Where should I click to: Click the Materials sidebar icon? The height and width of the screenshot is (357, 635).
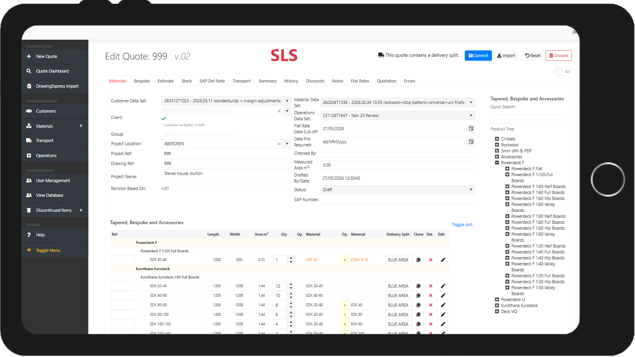(29, 126)
